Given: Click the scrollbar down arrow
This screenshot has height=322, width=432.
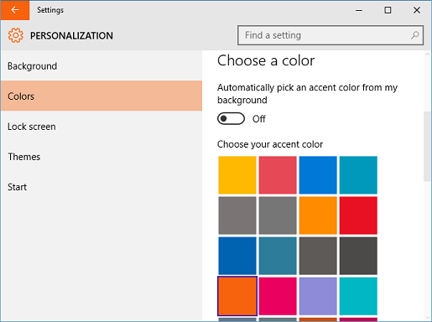Looking at the screenshot, I should pos(427,317).
